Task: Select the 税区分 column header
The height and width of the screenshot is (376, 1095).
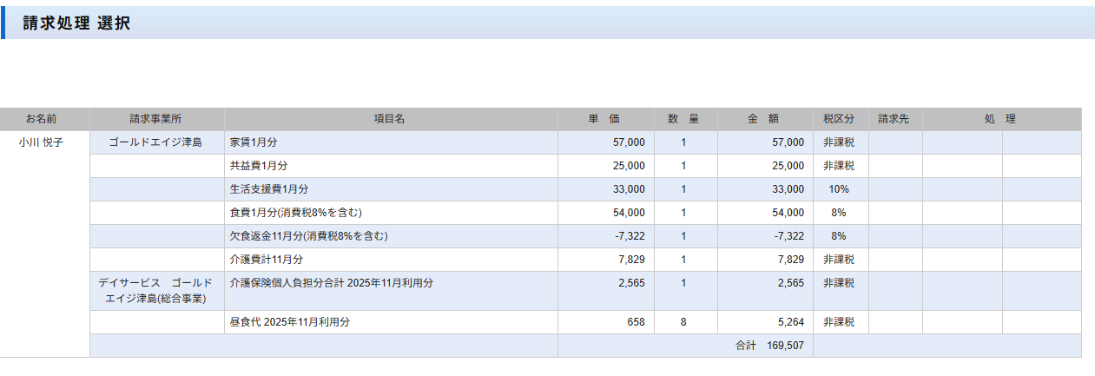Action: point(839,119)
